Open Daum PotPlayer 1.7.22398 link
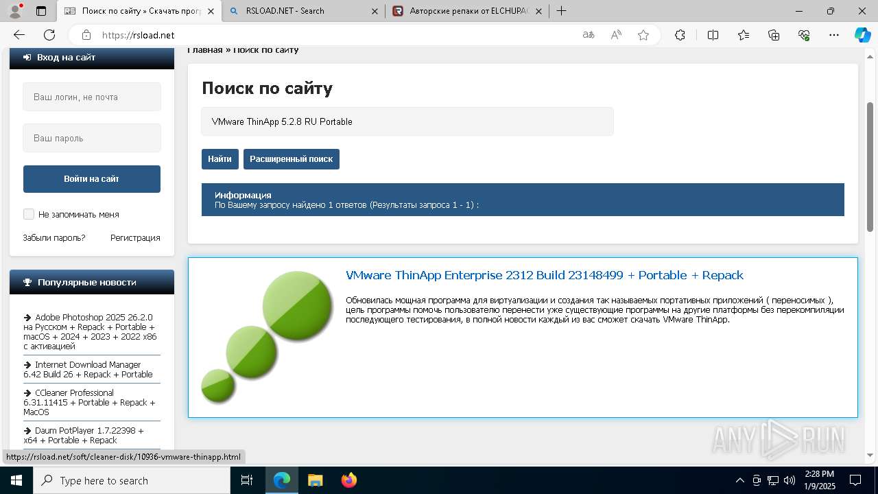This screenshot has height=494, width=878. click(84, 435)
